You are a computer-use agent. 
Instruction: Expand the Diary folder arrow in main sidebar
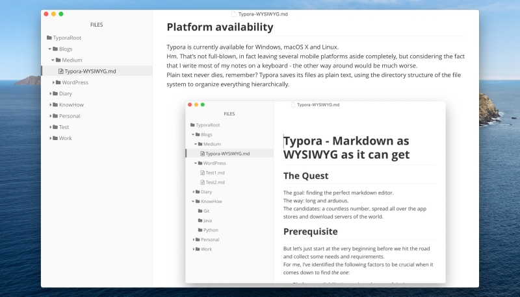coord(51,93)
